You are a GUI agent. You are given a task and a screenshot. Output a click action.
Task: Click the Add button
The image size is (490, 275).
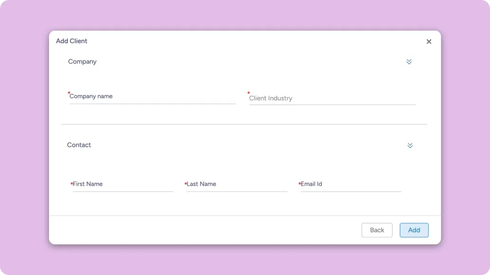click(x=414, y=230)
